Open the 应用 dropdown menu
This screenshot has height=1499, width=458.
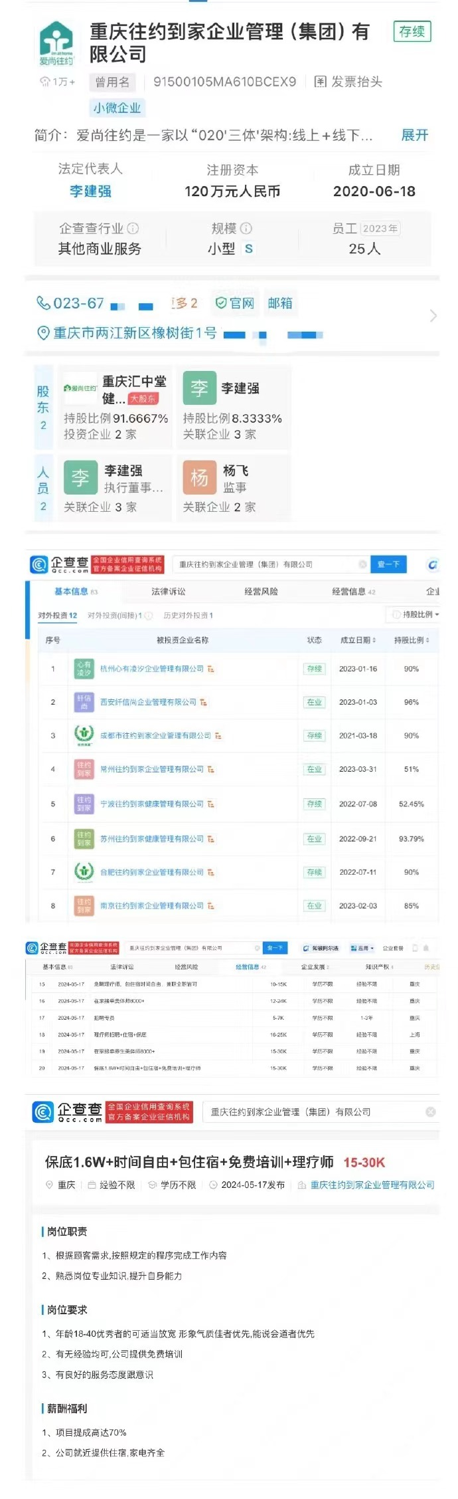click(362, 948)
